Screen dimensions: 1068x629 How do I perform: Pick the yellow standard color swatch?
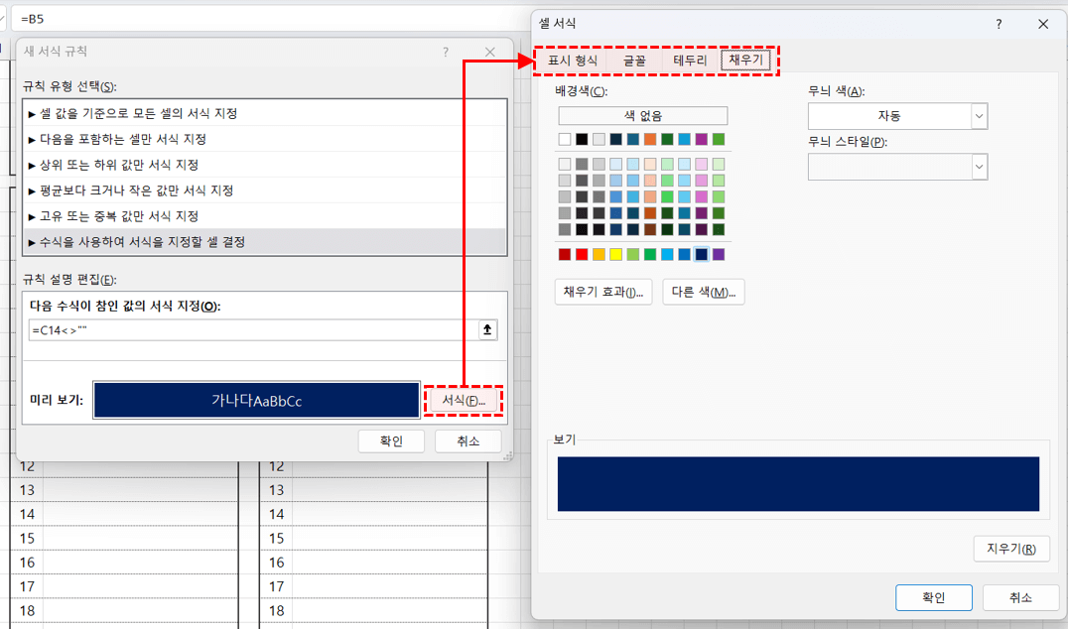(x=615, y=255)
